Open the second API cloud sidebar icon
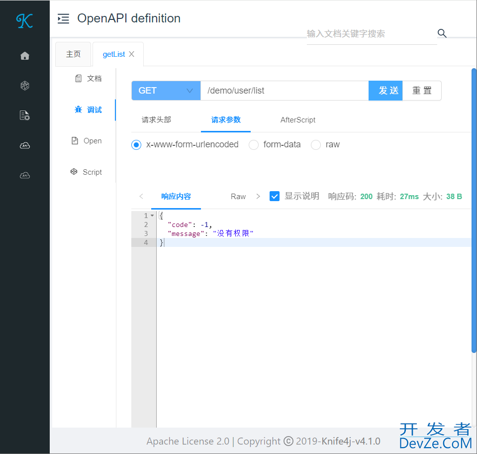The width and height of the screenshot is (477, 454). [x=25, y=175]
